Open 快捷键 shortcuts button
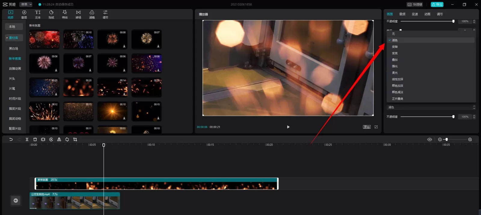This screenshot has height=215, width=481. point(415,4)
